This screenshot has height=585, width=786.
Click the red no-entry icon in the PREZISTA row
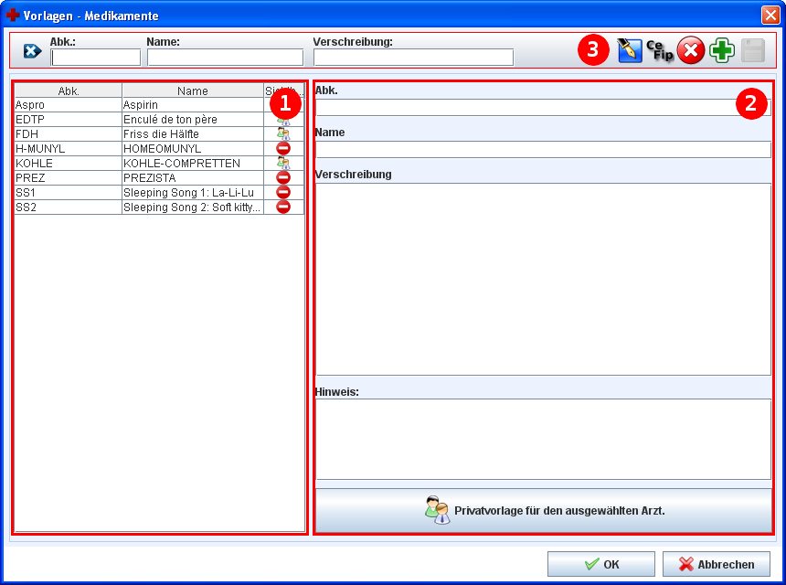pos(283,177)
